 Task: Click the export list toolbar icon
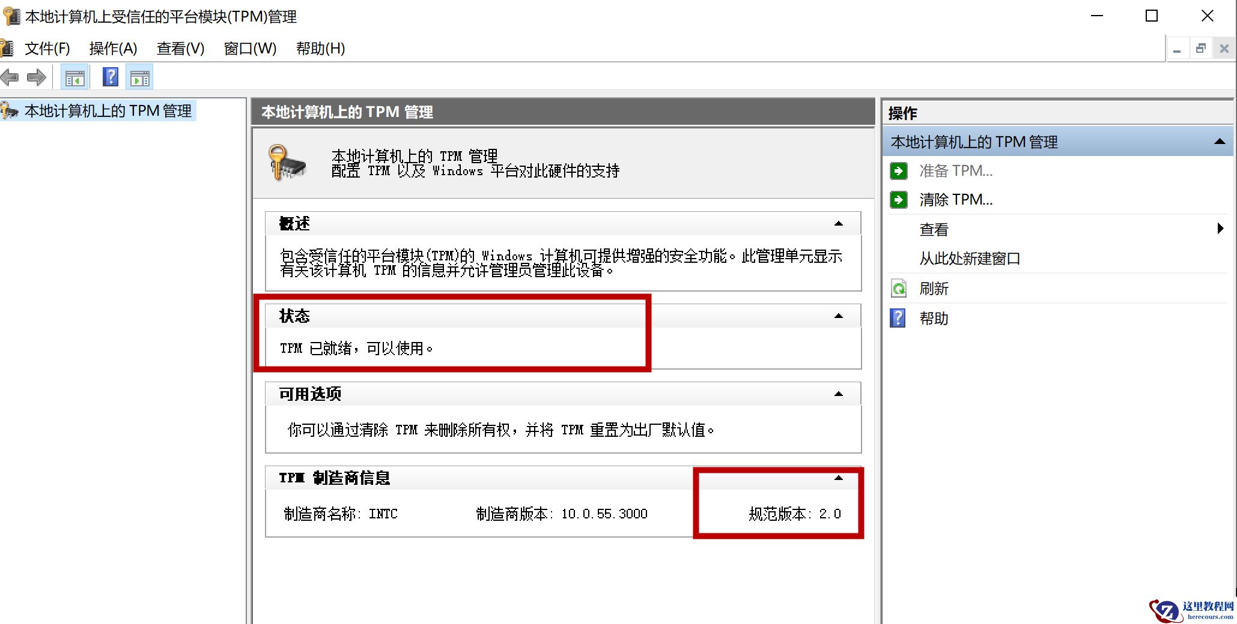(140, 77)
